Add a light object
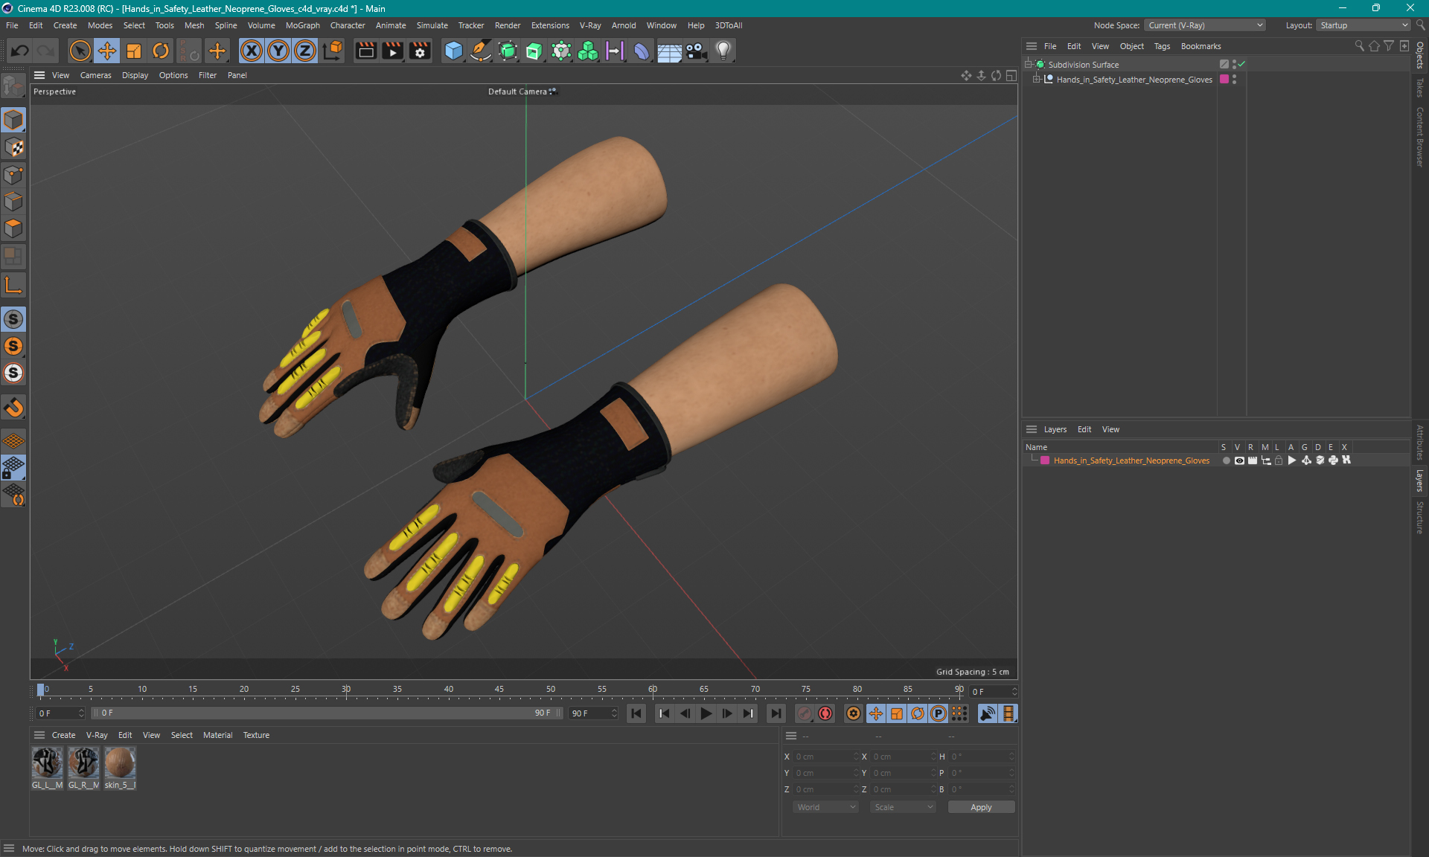Viewport: 1429px width, 857px height. 723,51
